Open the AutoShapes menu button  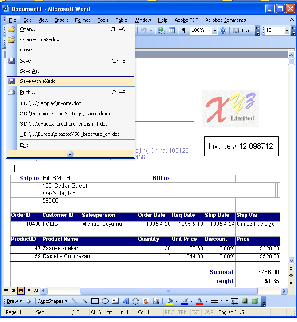pyautogui.click(x=52, y=301)
